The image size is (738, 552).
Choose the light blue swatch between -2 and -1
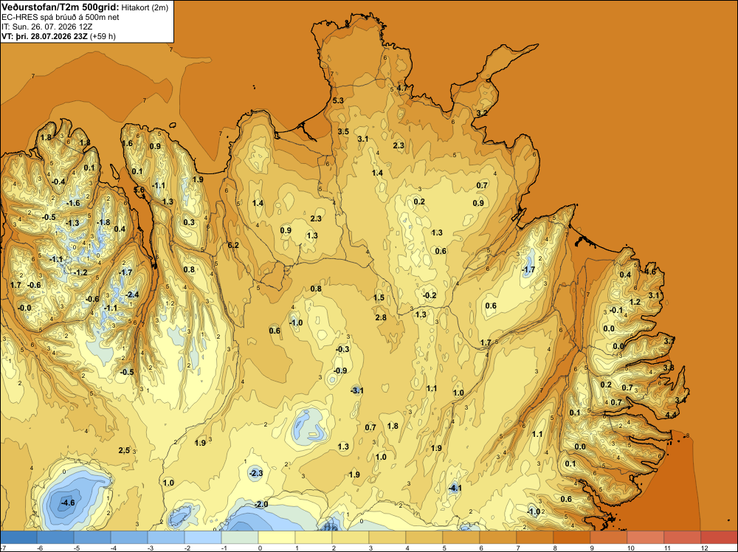[x=203, y=537]
